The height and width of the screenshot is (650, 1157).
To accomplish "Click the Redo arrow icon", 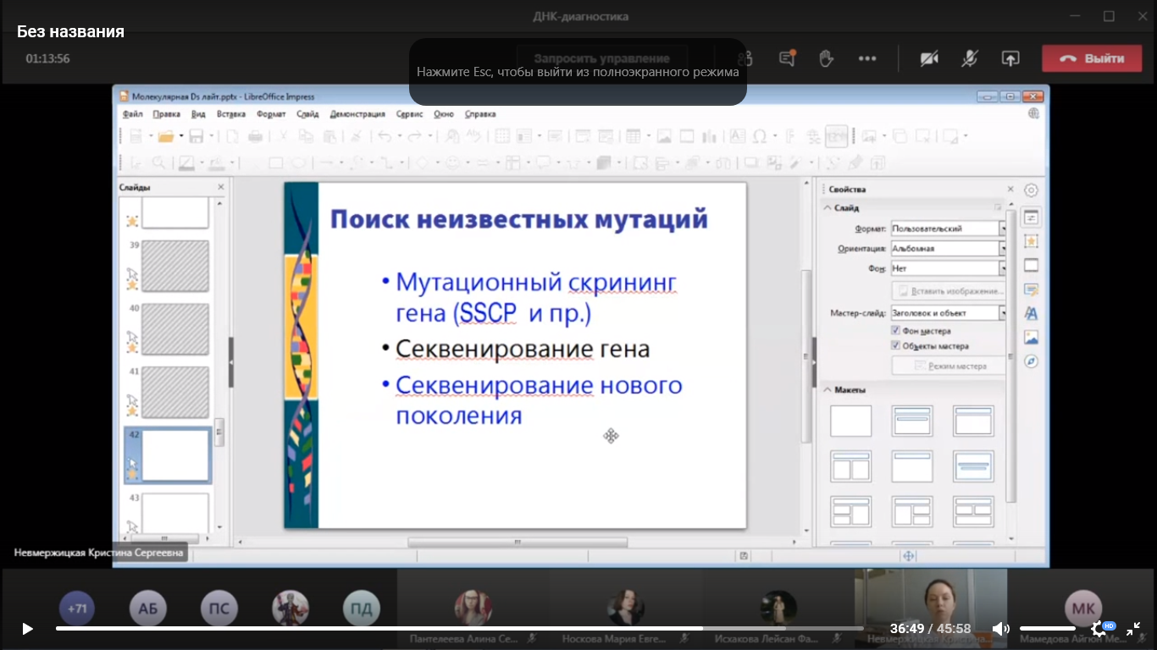I will [413, 136].
